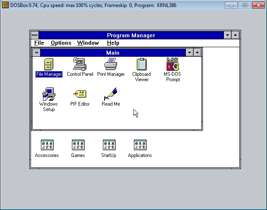This screenshot has height=210, width=267.
Task: Open Main window control menu box
Action: (36, 52)
